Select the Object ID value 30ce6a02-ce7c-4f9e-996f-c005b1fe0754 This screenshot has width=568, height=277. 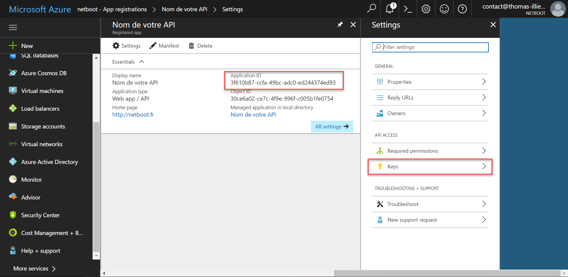[x=282, y=99]
